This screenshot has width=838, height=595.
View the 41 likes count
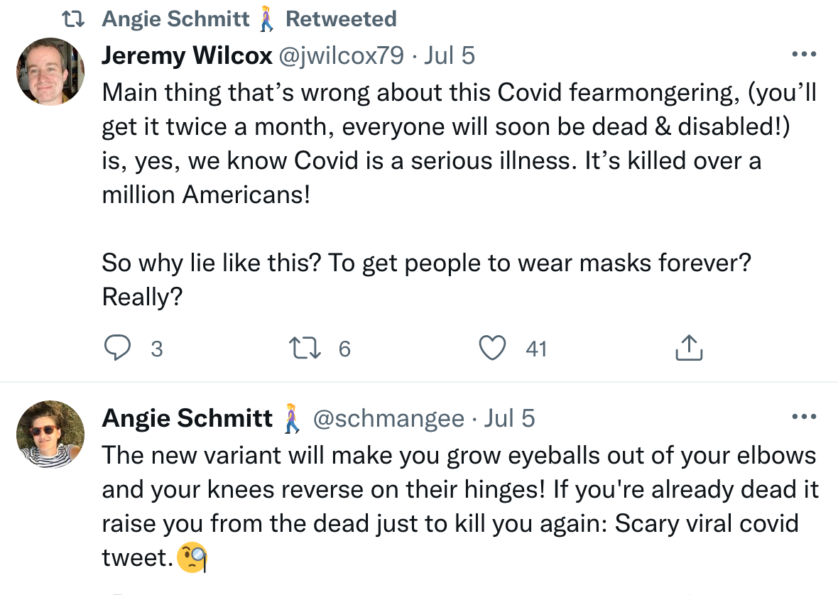click(536, 349)
